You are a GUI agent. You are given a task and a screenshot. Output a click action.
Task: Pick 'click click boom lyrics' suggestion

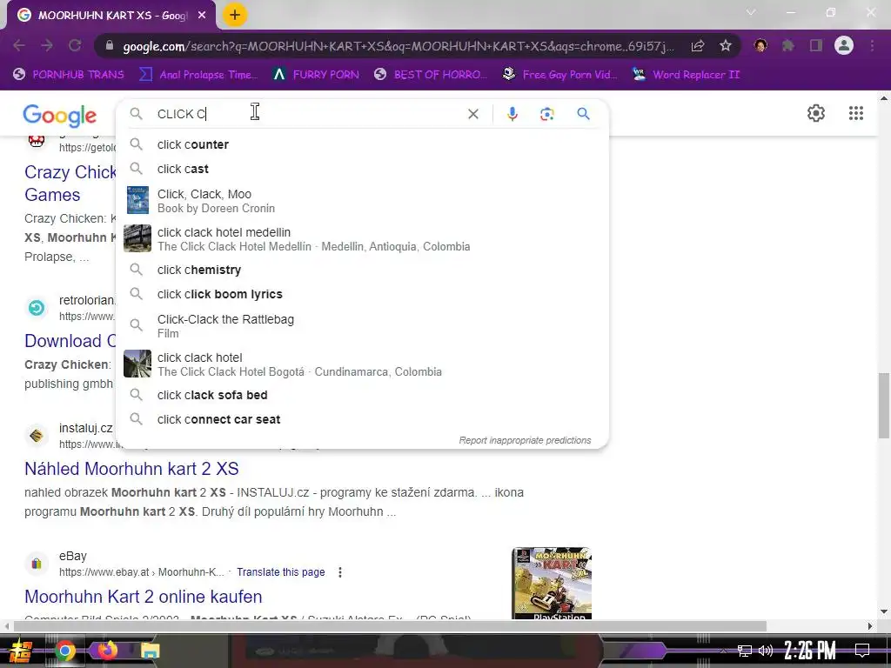click(x=362, y=294)
